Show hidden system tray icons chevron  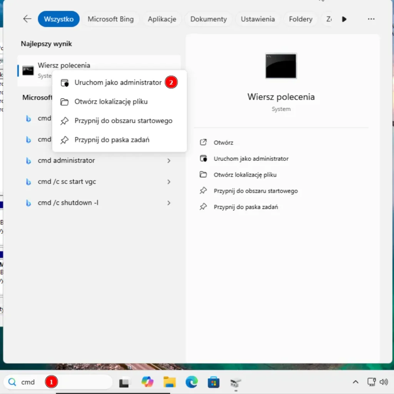(x=356, y=382)
